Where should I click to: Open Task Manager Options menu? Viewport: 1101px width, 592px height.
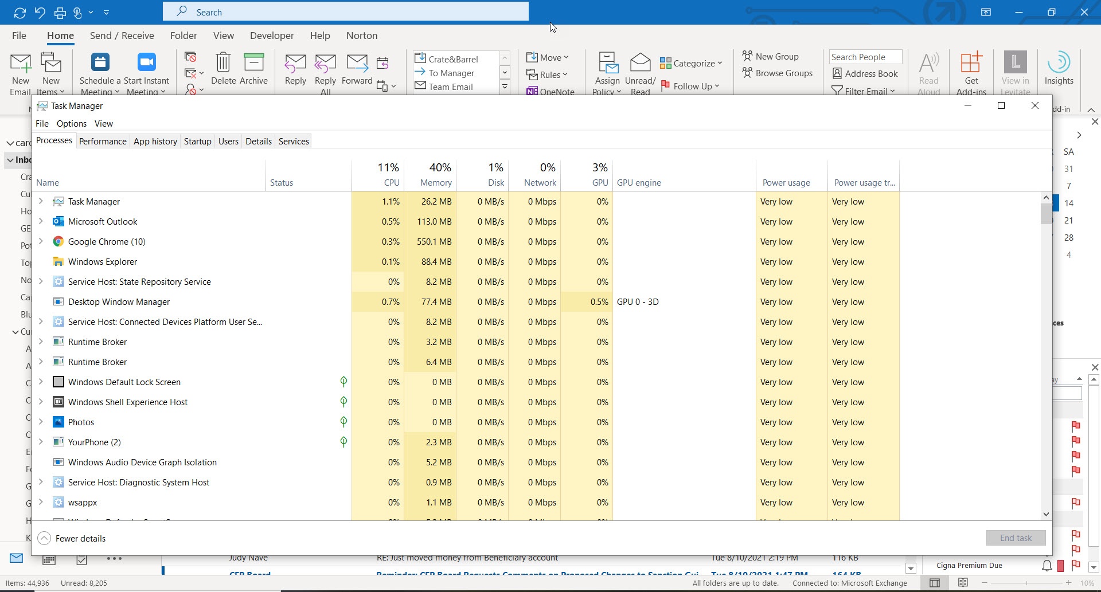click(71, 124)
